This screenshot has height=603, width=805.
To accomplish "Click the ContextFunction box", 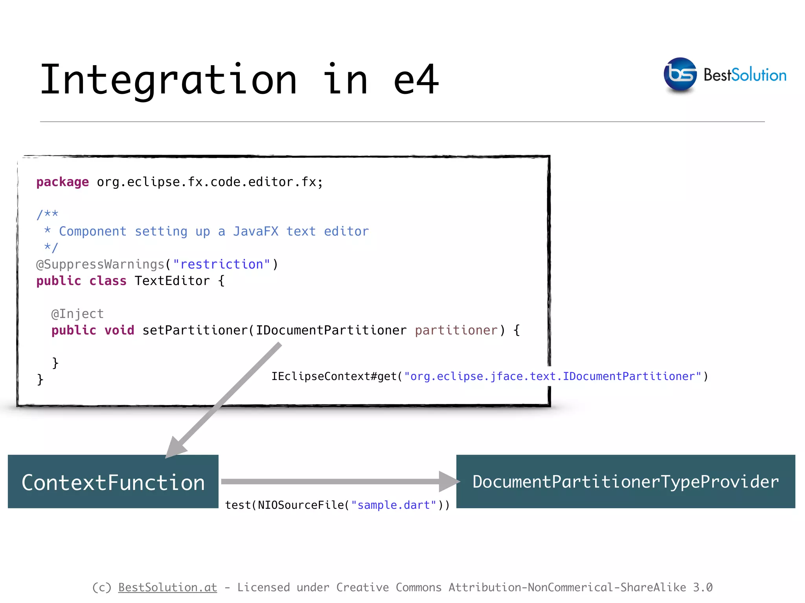I will (113, 482).
